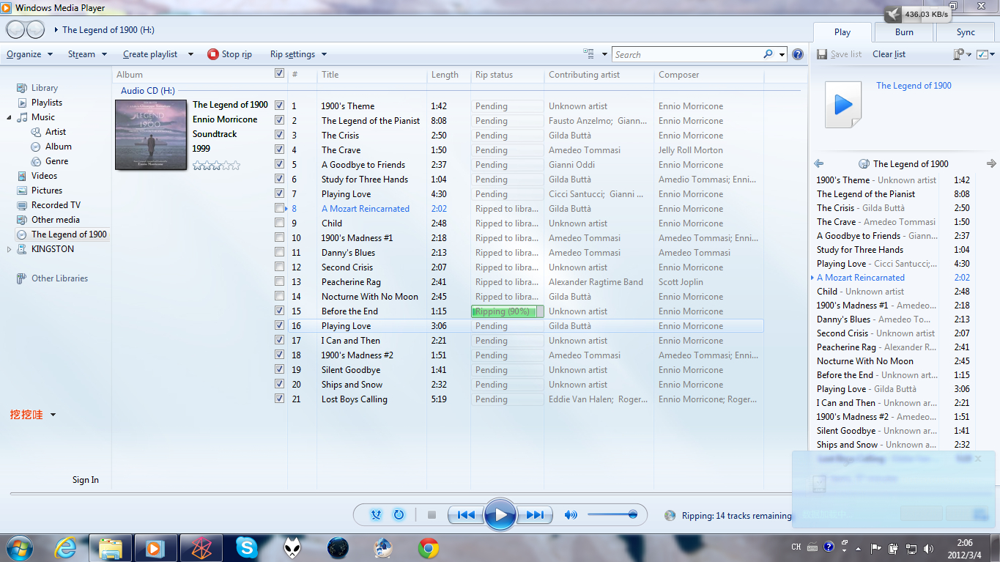
Task: Go to next list with right arrow
Action: point(991,164)
